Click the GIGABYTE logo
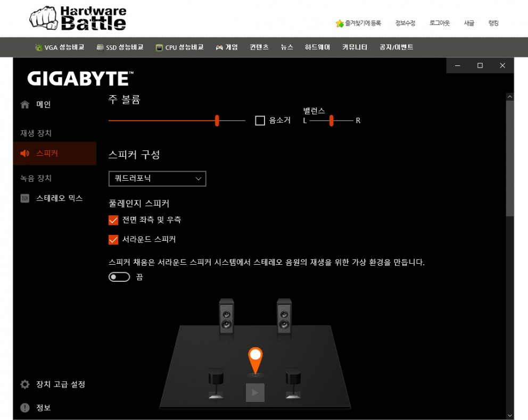This screenshot has height=420, width=528. (80, 78)
